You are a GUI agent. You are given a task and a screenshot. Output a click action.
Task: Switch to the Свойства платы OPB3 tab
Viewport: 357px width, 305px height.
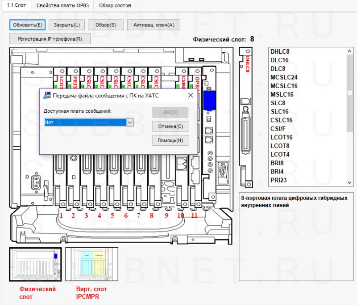(62, 4)
